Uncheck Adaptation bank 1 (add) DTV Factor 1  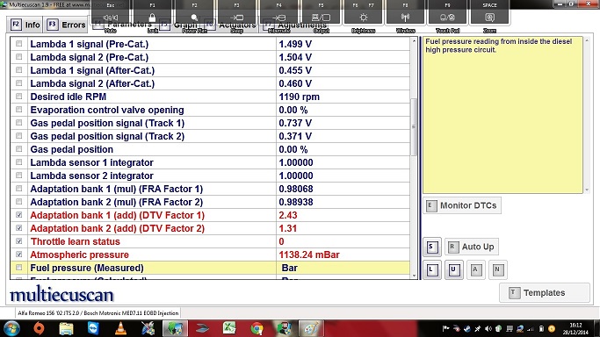18,215
